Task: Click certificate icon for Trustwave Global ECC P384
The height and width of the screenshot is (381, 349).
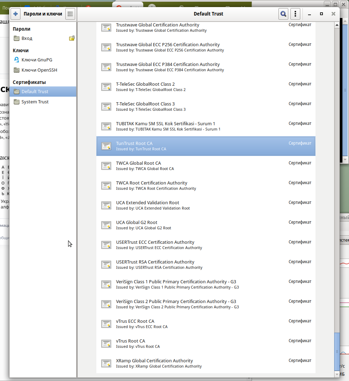Action: 106,67
